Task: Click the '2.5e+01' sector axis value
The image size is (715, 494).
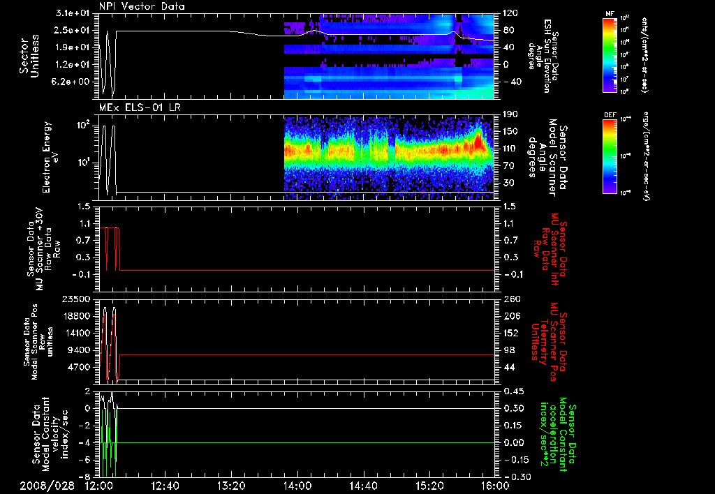Action: (73, 30)
